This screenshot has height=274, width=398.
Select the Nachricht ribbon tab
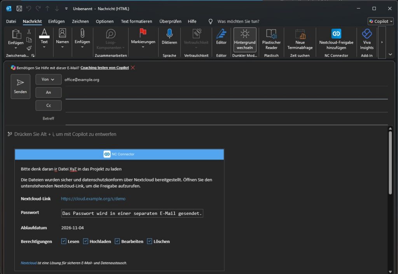point(32,21)
